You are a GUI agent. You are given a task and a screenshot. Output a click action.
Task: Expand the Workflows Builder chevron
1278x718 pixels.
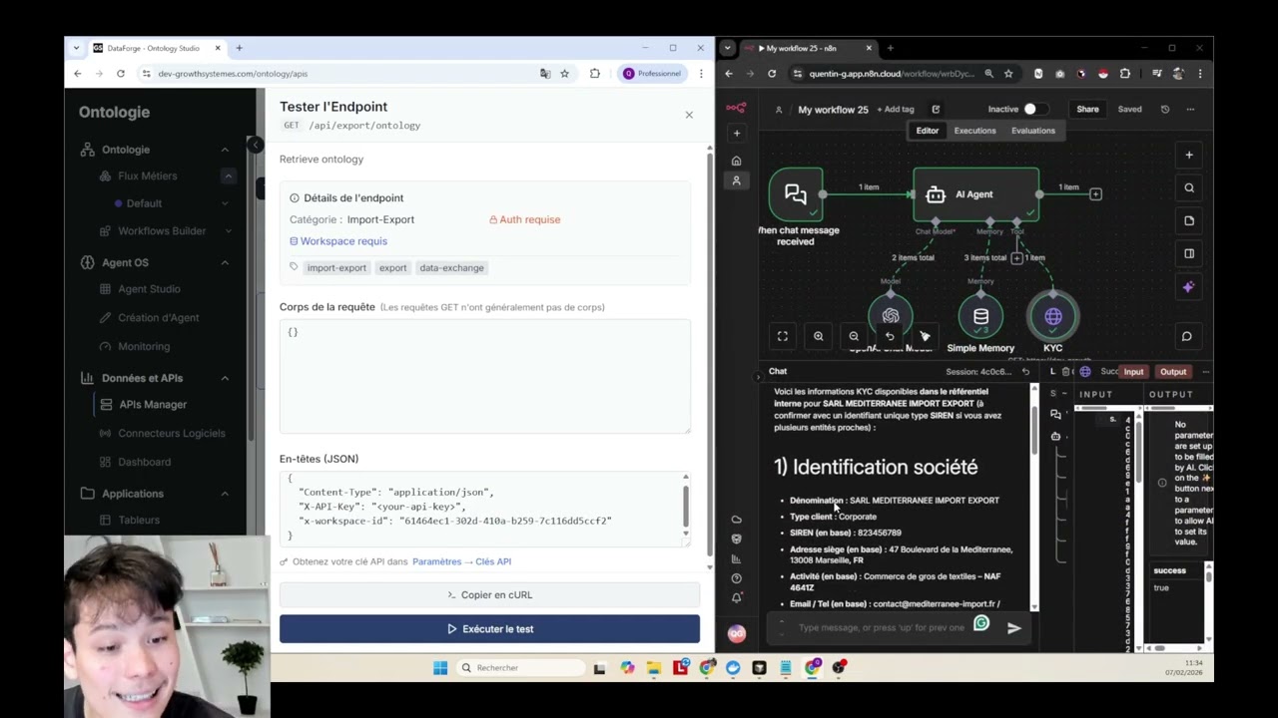pyautogui.click(x=228, y=231)
